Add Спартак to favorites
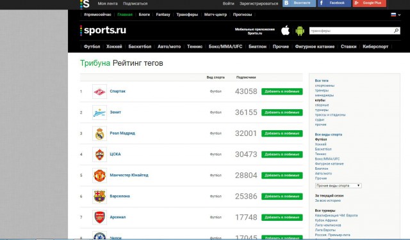Screen dimensions: 410x240 pyautogui.click(x=282, y=91)
